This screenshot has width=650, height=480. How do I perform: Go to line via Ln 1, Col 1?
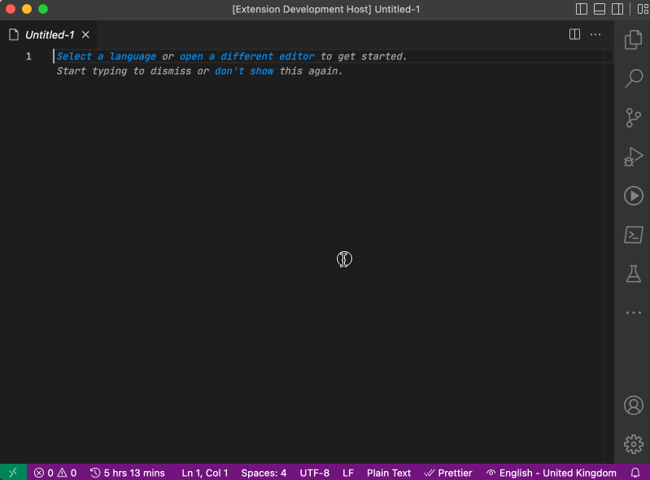coord(205,473)
